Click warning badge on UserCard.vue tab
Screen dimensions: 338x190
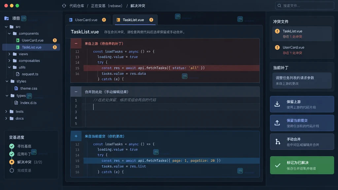pos(104,20)
